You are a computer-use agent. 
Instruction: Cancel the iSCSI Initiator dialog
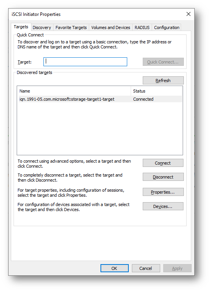[146, 268]
